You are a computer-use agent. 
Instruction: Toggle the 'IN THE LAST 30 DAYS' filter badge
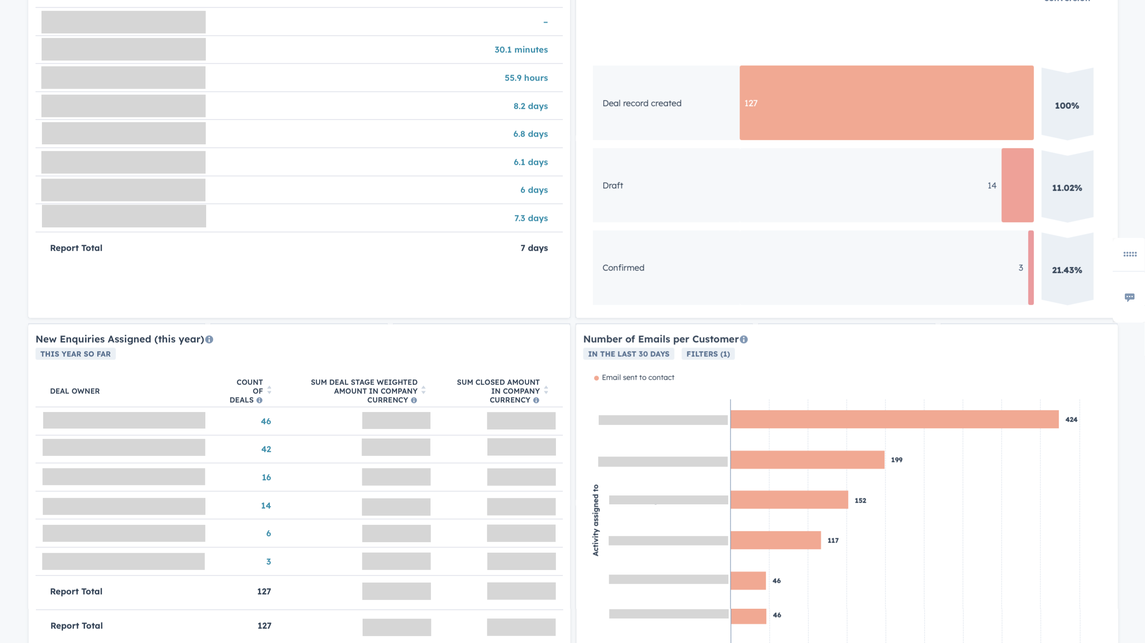pos(628,354)
